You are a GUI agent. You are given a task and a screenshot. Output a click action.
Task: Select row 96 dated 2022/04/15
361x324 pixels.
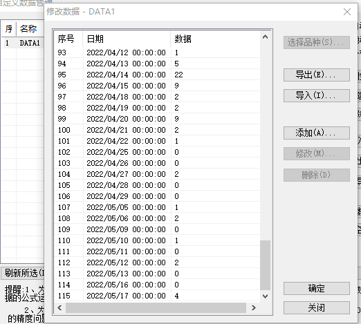click(157, 86)
